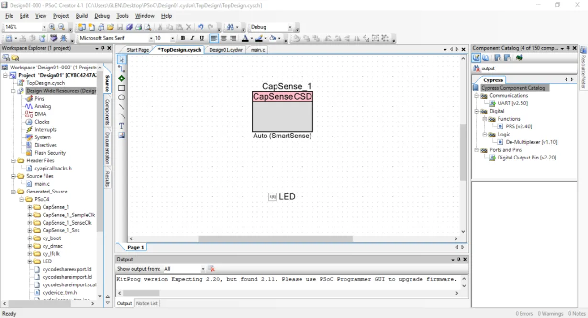
Task: Select the wire drawing tool
Action: (122, 69)
